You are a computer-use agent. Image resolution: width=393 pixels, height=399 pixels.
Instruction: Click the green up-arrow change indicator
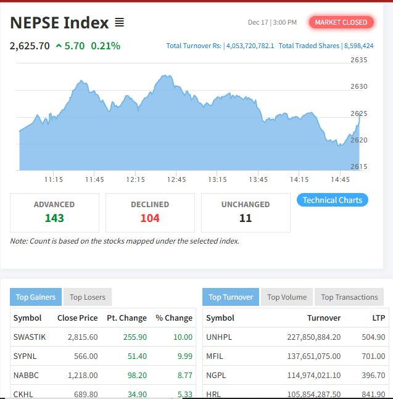click(58, 46)
